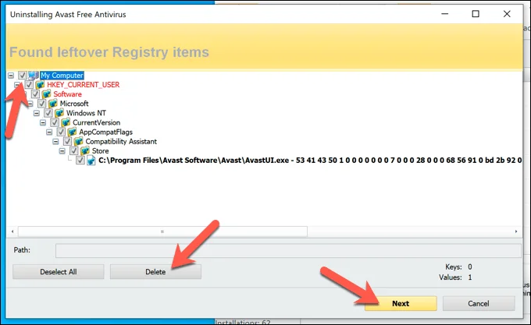Select the Microsoft key label

pos(74,104)
